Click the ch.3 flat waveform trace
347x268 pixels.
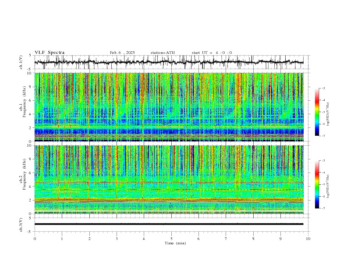point(169,224)
